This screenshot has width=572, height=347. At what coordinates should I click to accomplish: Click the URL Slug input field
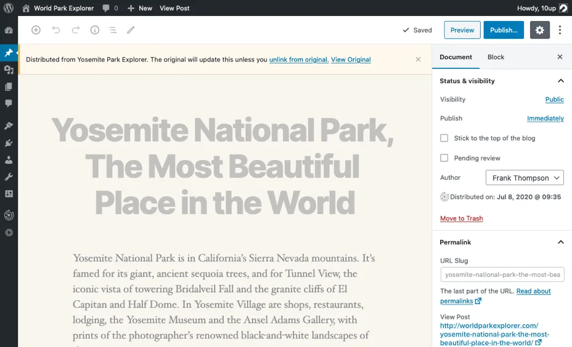[x=502, y=274]
